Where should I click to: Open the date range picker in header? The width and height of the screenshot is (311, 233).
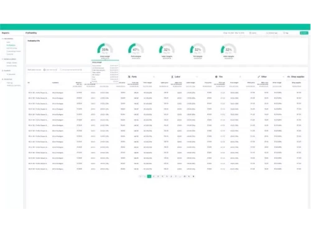[x=234, y=33]
